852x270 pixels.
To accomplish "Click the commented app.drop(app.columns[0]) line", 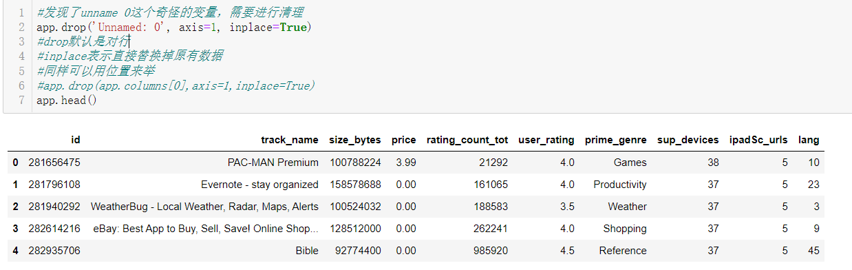I will coord(176,85).
